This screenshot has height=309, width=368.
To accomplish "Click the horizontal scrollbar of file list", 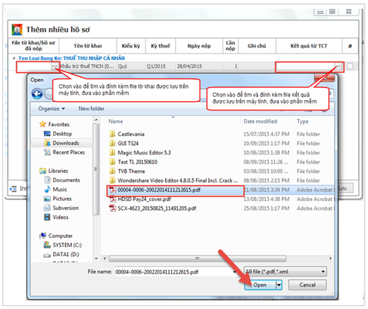I will point(198,258).
